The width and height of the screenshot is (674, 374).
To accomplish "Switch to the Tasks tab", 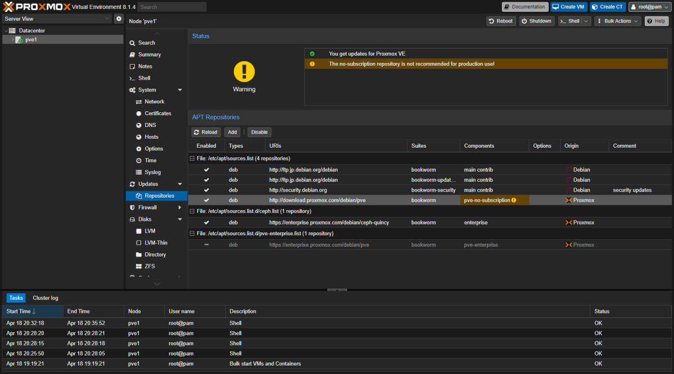I will (x=16, y=298).
